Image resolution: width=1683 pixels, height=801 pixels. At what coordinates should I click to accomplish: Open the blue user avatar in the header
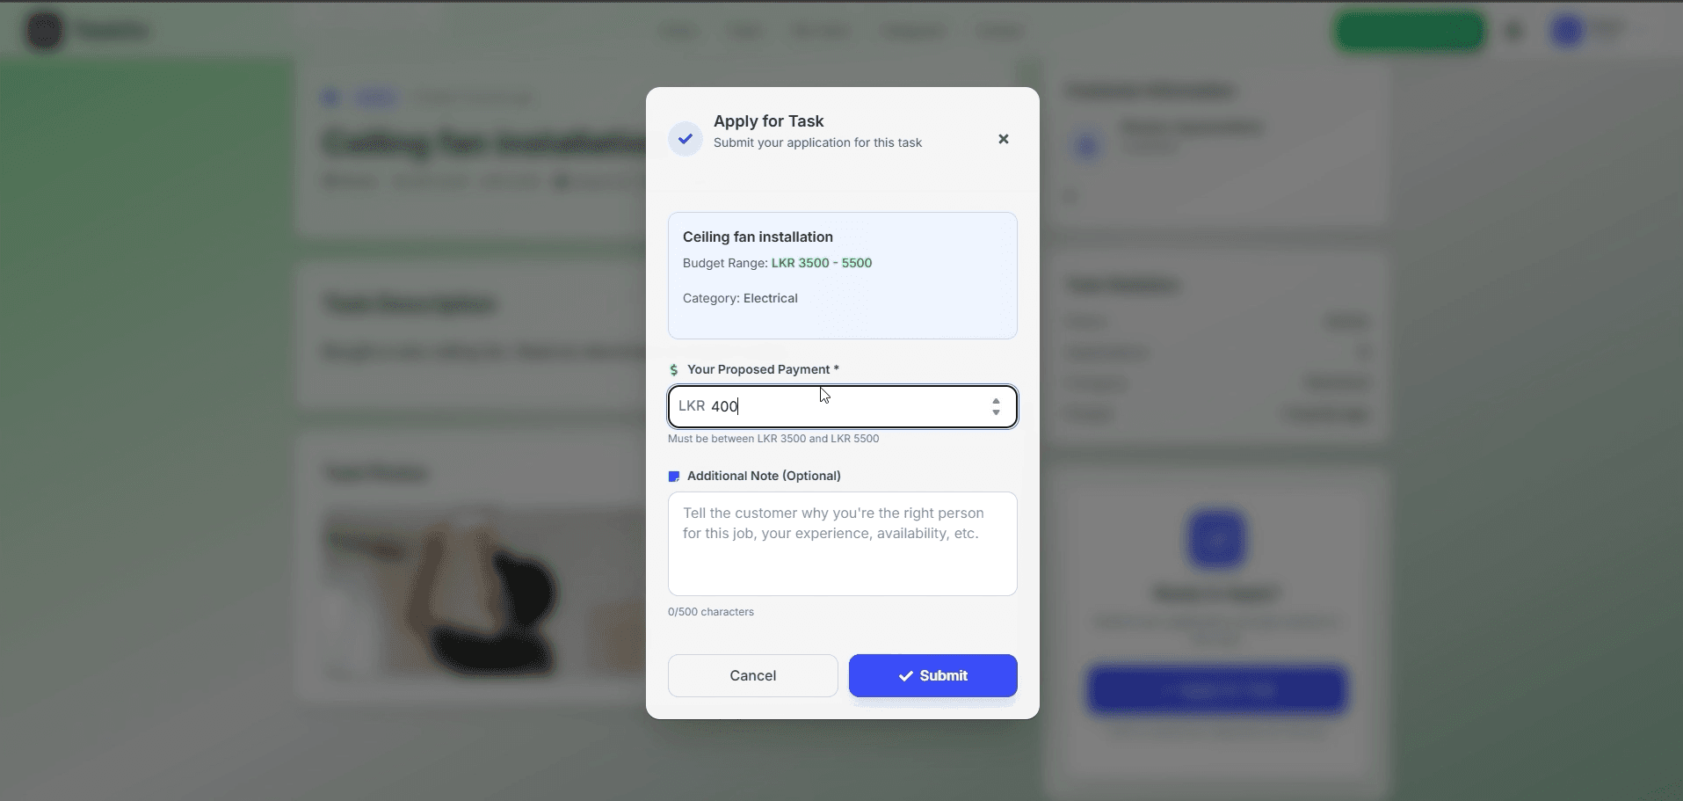(x=1568, y=31)
